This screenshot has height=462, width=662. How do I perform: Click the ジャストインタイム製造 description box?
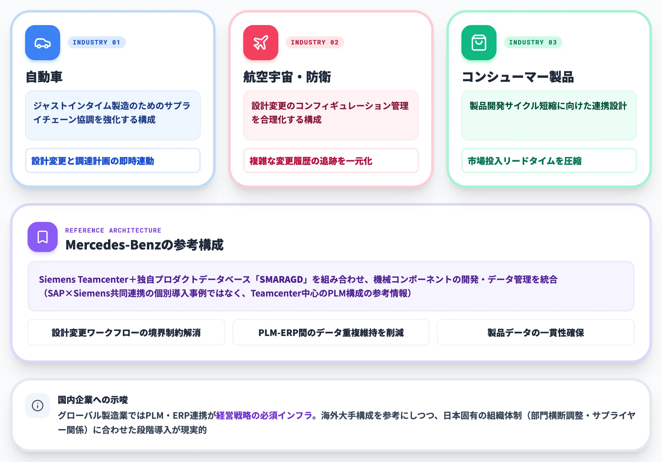pyautogui.click(x=113, y=115)
